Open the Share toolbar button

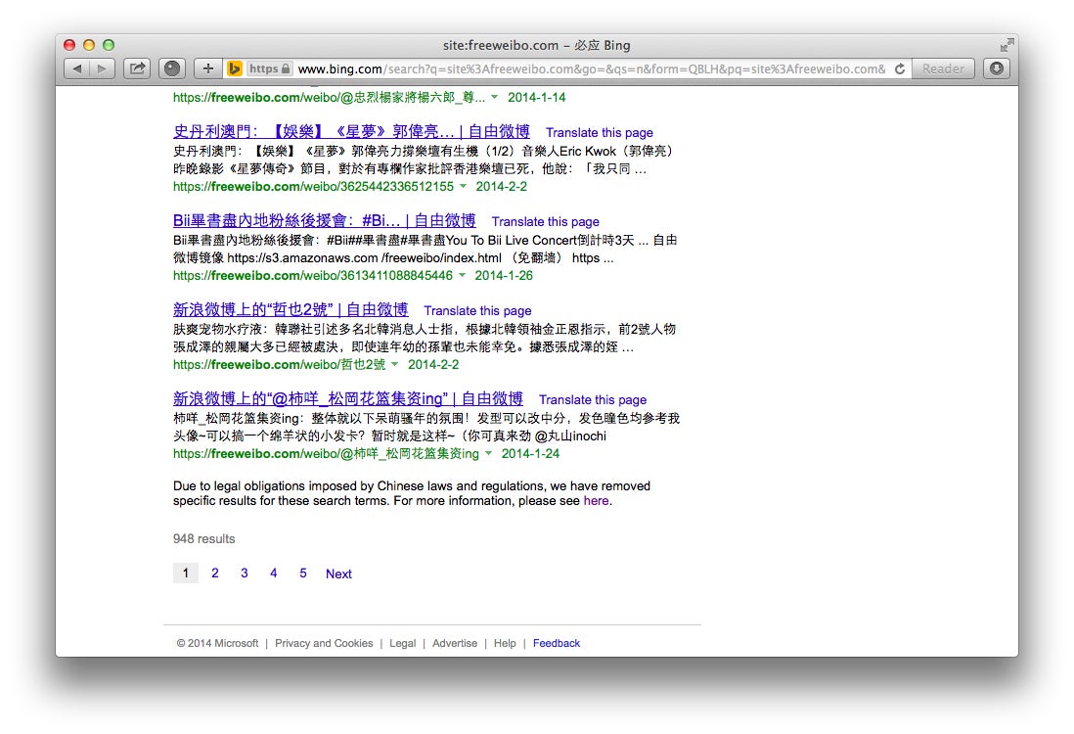pos(138,69)
